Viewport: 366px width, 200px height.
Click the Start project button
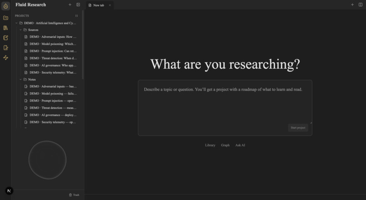tap(298, 128)
